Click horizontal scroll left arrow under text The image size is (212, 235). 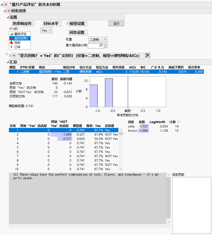pos(11,226)
